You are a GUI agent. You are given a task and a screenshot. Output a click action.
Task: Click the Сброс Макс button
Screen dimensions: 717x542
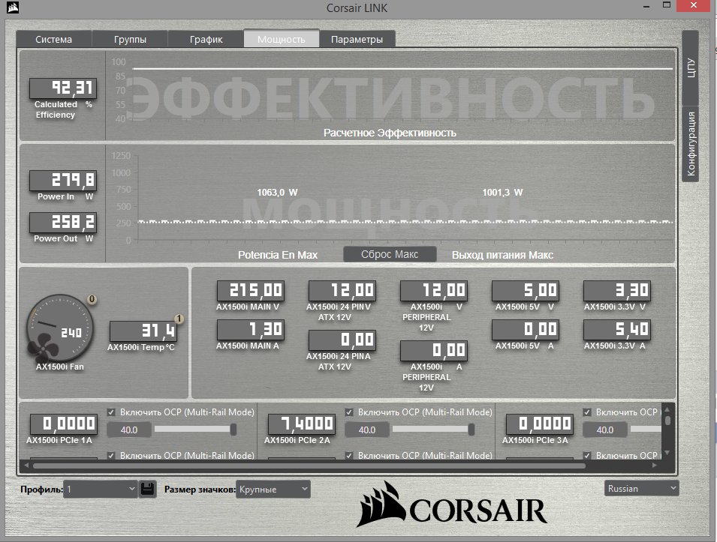click(x=390, y=254)
